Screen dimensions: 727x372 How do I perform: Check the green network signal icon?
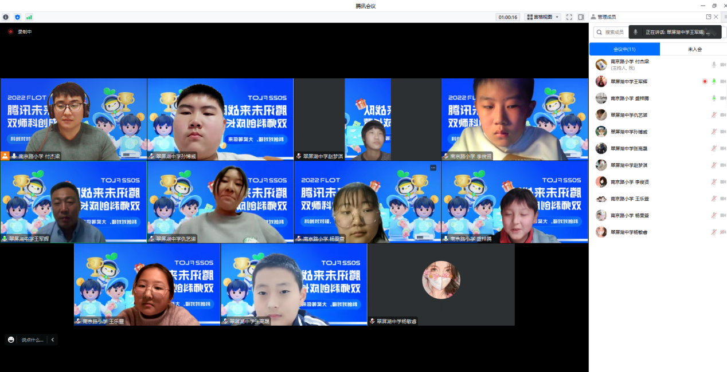point(29,17)
